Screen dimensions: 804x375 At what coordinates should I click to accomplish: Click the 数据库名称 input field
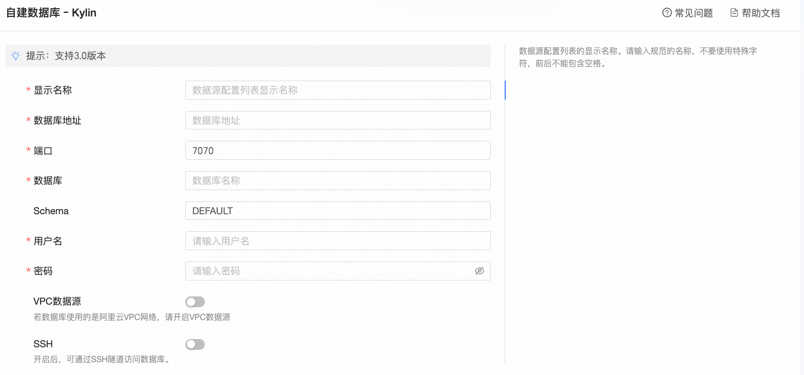click(x=338, y=180)
